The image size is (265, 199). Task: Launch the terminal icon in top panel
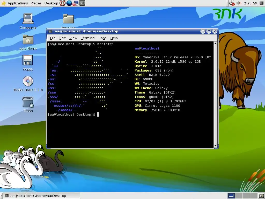pos(82,3)
